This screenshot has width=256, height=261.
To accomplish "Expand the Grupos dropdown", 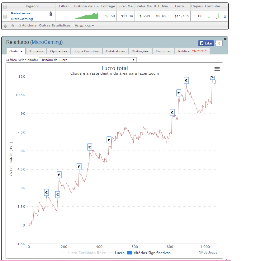I will 84,26.
